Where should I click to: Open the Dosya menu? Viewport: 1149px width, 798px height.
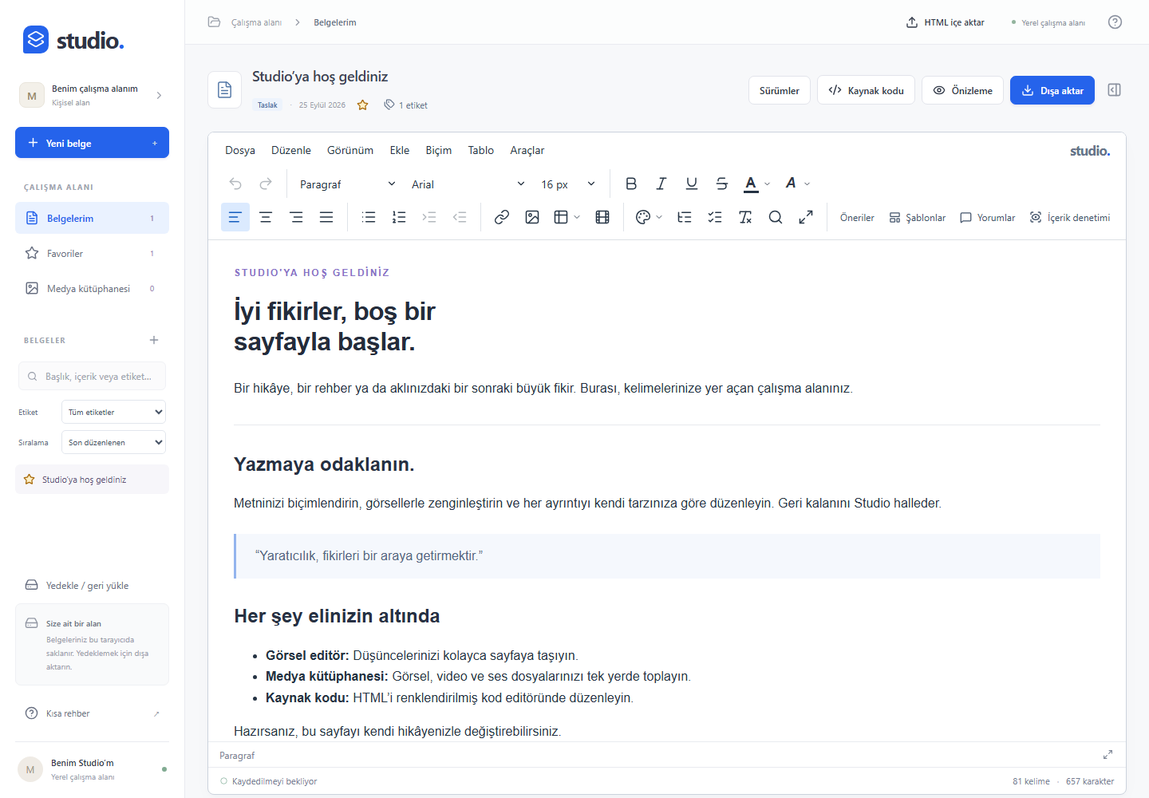point(240,150)
